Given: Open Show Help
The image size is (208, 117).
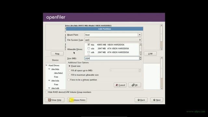Looking at the screenshot, I should tap(55, 100).
